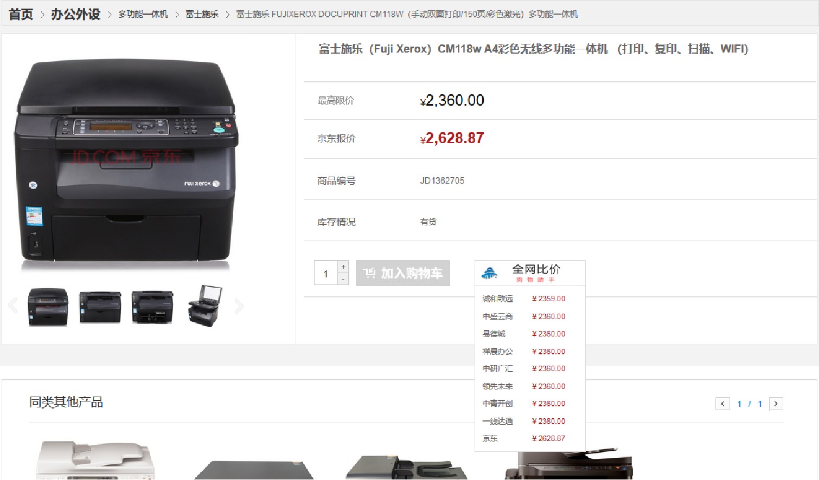Show next thumbnails with right arrow
Image resolution: width=819 pixels, height=480 pixels.
(239, 306)
